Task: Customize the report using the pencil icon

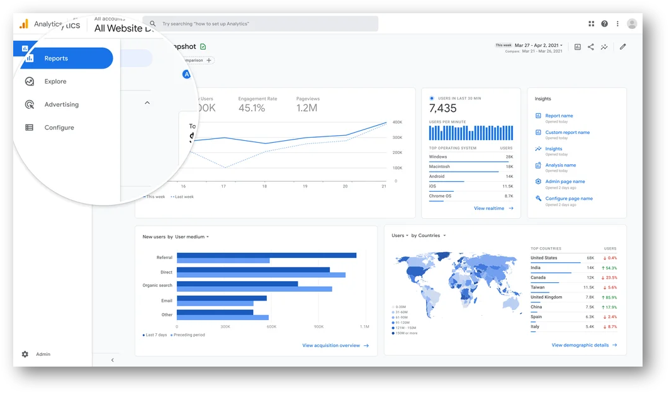Action: 622,47
